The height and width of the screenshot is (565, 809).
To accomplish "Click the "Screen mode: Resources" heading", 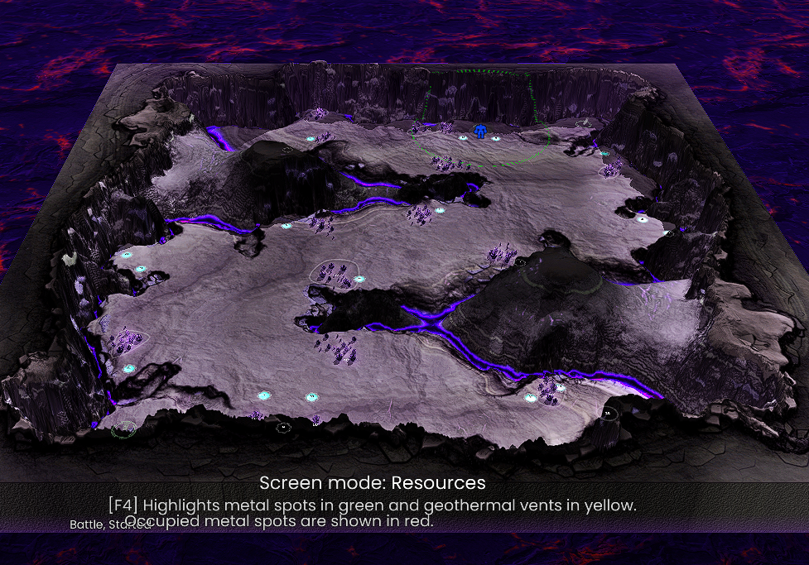I will pos(372,482).
